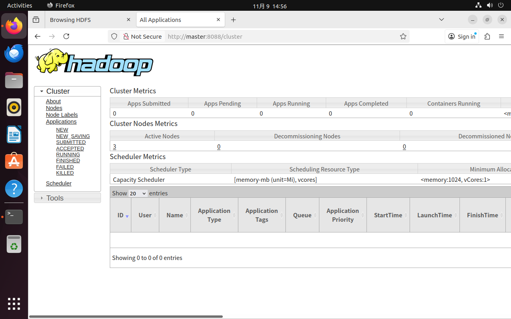This screenshot has width=511, height=319.
Task: Launch Thunderbird mail from the dock
Action: tap(14, 53)
